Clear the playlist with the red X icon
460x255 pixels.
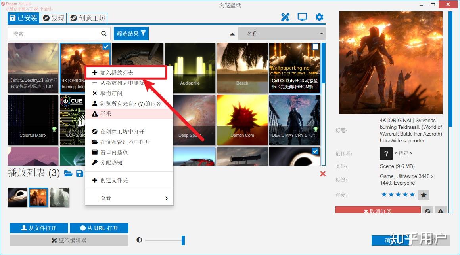323,174
